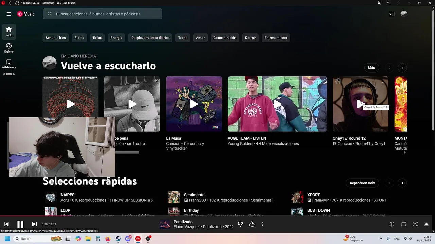Image resolution: width=435 pixels, height=244 pixels.
Task: Play the XPORT quick pick thumbnail
Action: [x=297, y=197]
